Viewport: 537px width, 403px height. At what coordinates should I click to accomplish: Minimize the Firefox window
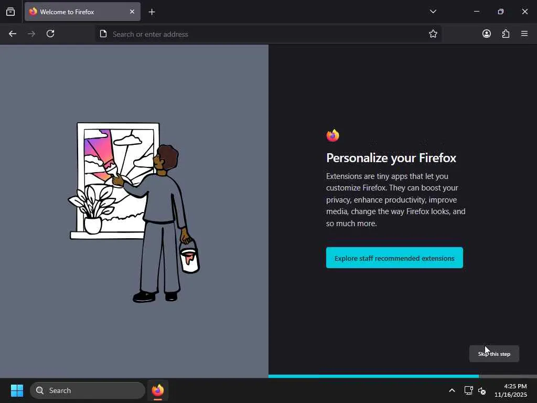(476, 12)
